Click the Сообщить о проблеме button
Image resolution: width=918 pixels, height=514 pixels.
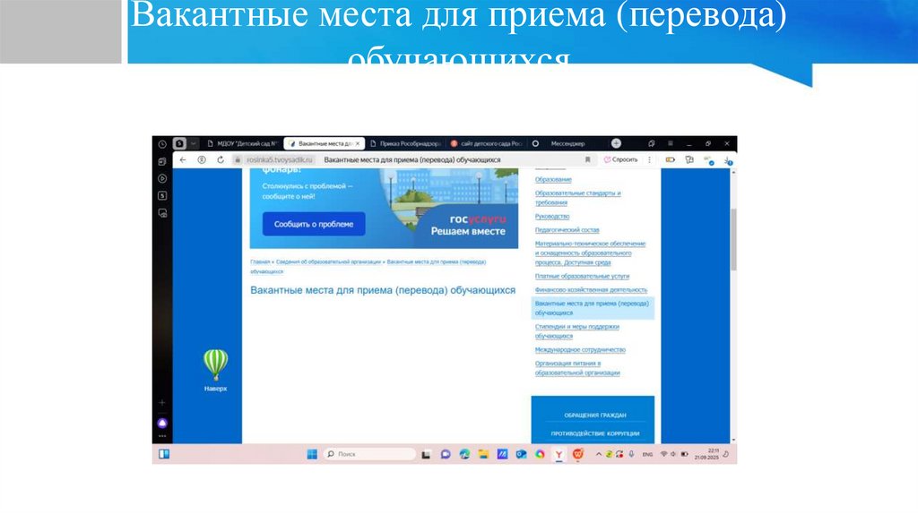314,224
